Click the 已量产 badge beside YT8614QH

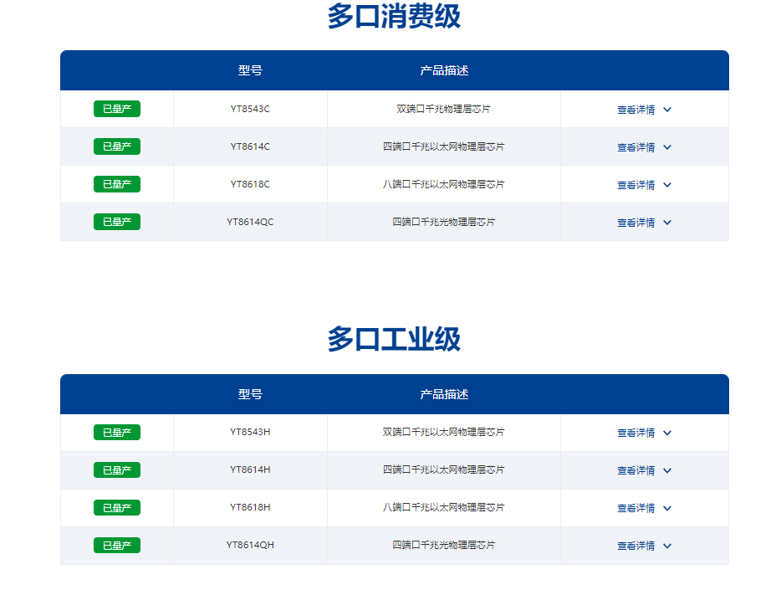point(117,545)
